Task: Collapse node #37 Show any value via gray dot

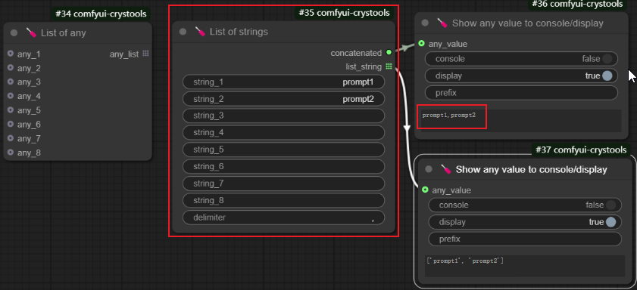Action: (429, 169)
